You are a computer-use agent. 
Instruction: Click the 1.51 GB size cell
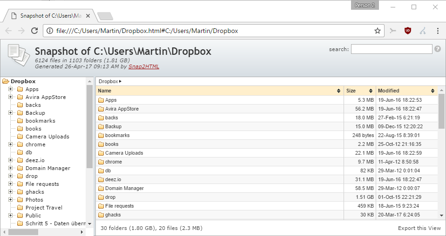click(x=365, y=197)
